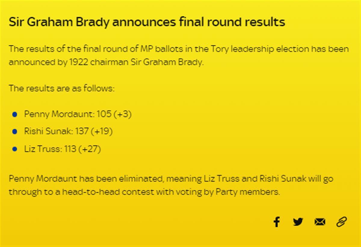Click the blue bullet beside Rishi Sunak
Viewport: 361px width, 247px height.
point(15,132)
